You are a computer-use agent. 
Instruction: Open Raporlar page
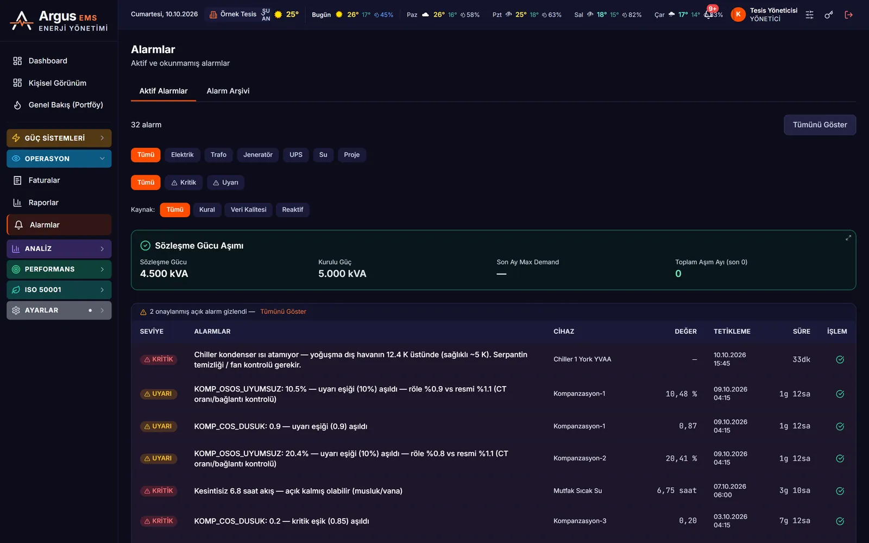coord(59,203)
